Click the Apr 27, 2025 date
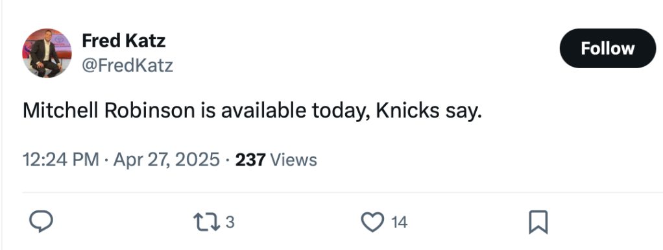 point(167,160)
